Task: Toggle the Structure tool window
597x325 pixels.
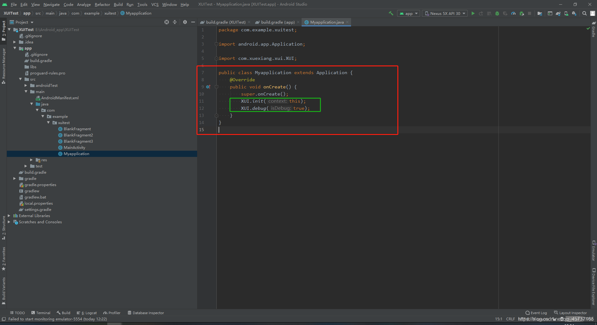Action: [4, 228]
